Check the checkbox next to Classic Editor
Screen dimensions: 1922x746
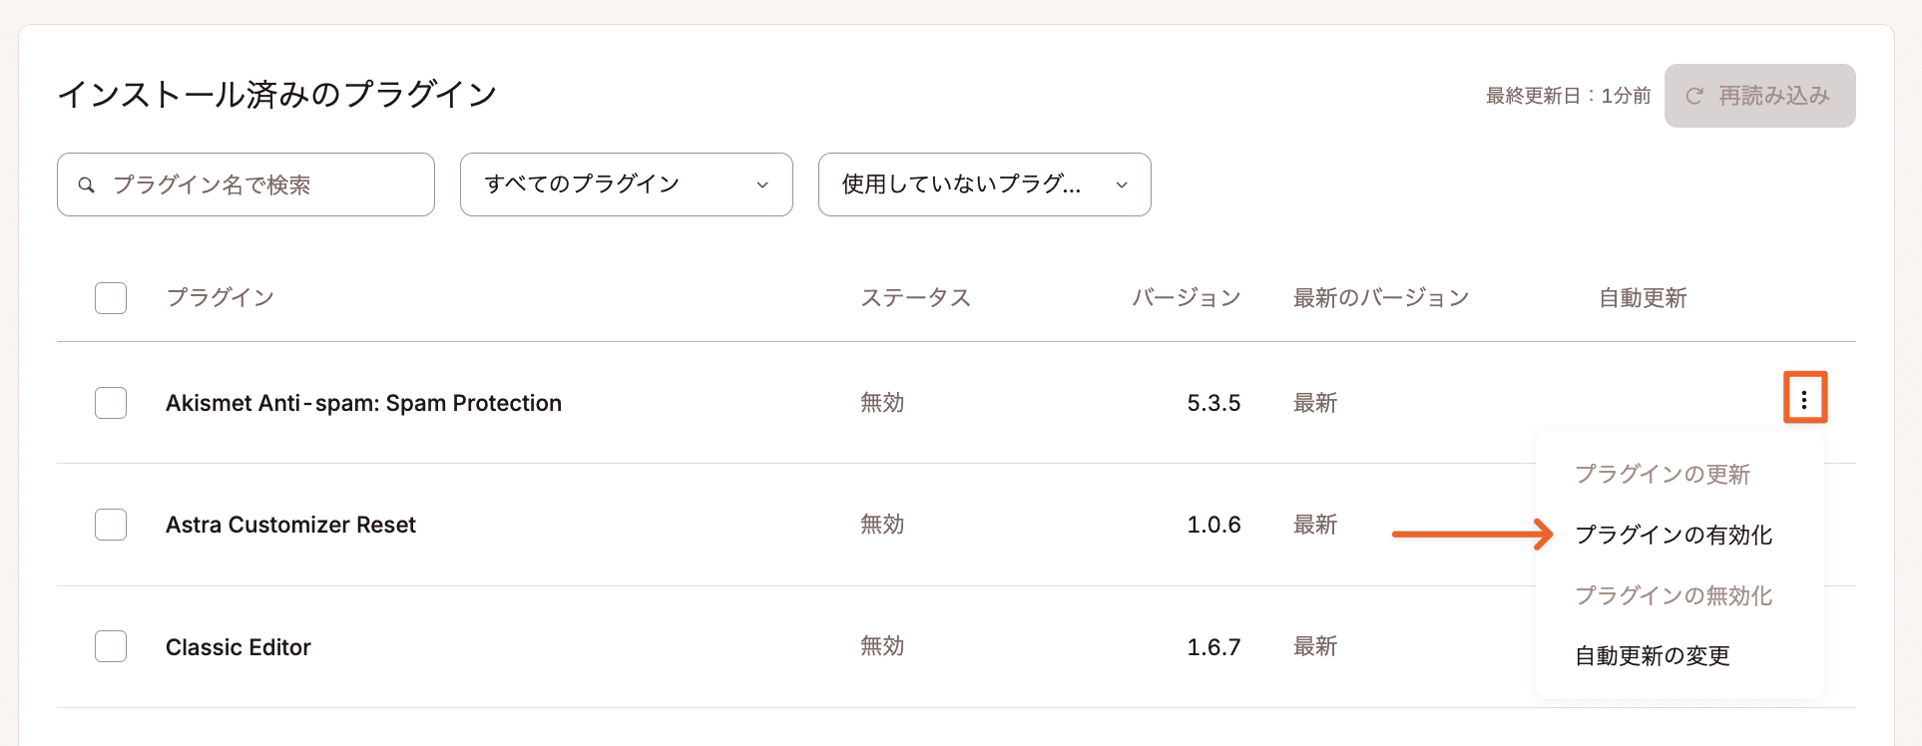point(111,645)
